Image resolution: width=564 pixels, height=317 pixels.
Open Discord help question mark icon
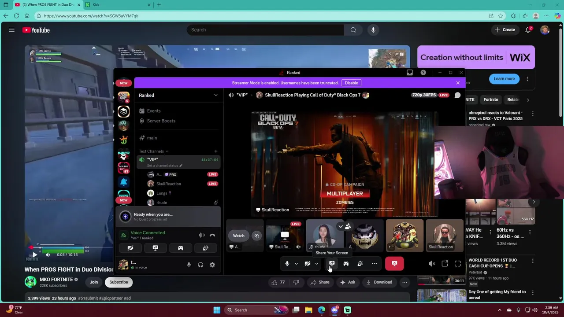(x=423, y=73)
